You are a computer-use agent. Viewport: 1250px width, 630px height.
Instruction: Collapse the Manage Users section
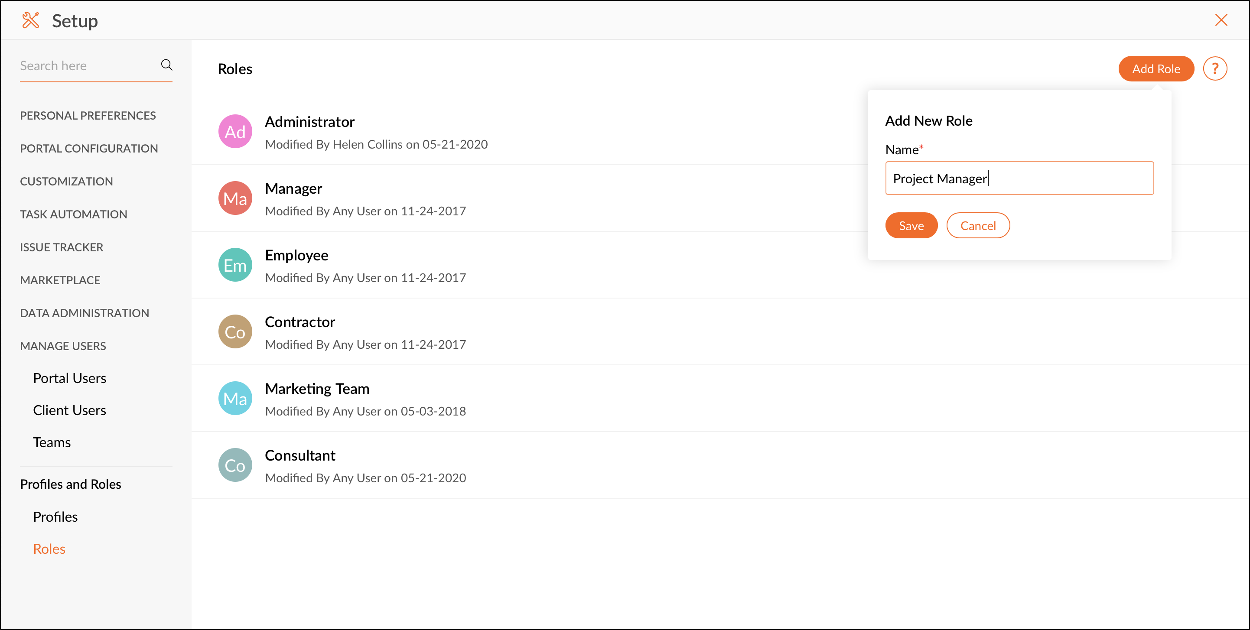[x=62, y=346]
